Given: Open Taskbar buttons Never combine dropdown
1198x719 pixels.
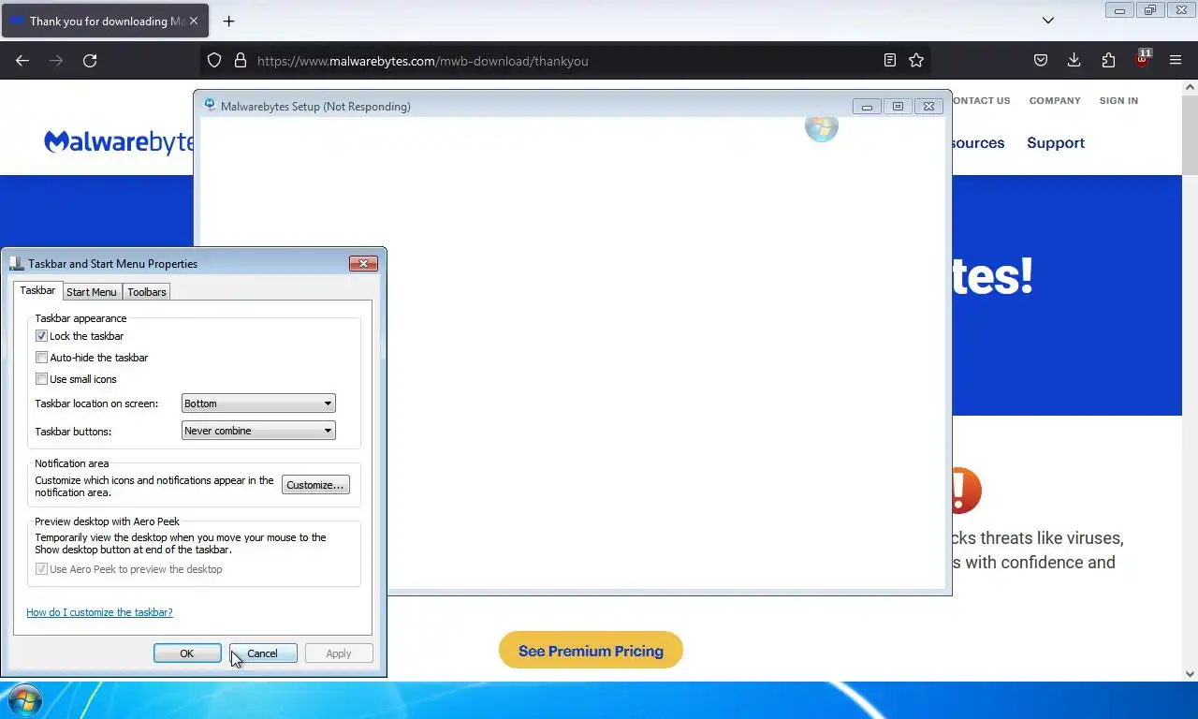Looking at the screenshot, I should pos(258,431).
